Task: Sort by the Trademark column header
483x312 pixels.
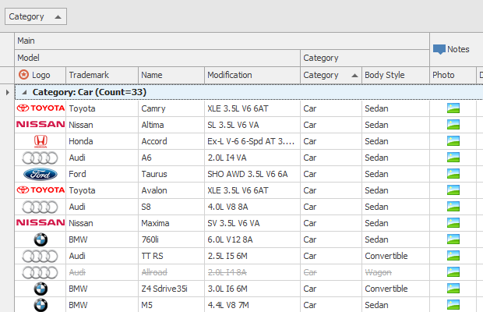Action: point(101,75)
